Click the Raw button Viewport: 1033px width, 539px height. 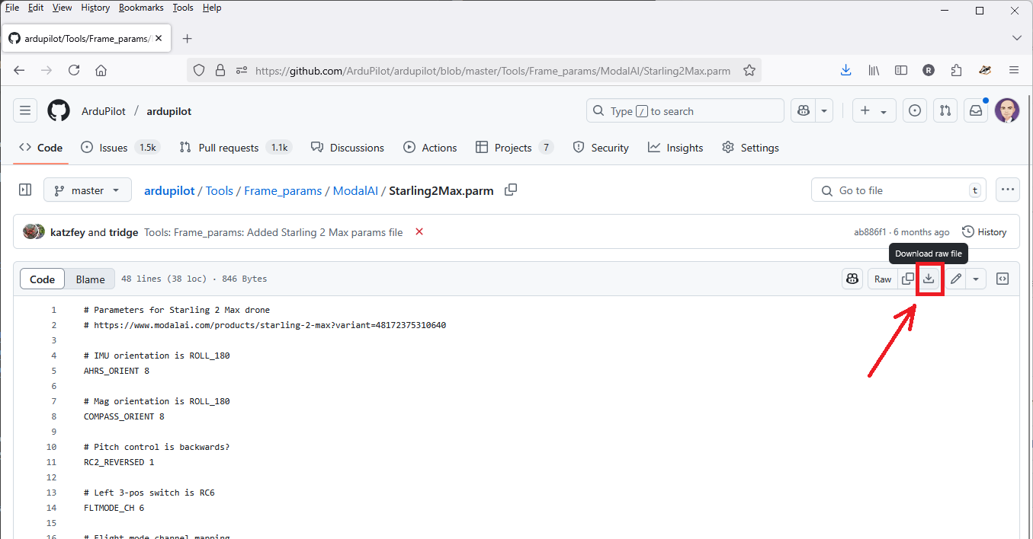tap(883, 279)
